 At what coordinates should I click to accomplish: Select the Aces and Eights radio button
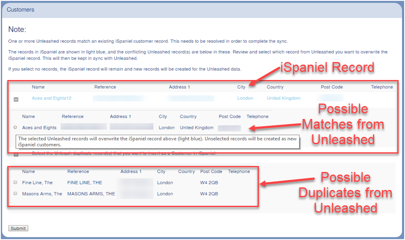click(15, 127)
